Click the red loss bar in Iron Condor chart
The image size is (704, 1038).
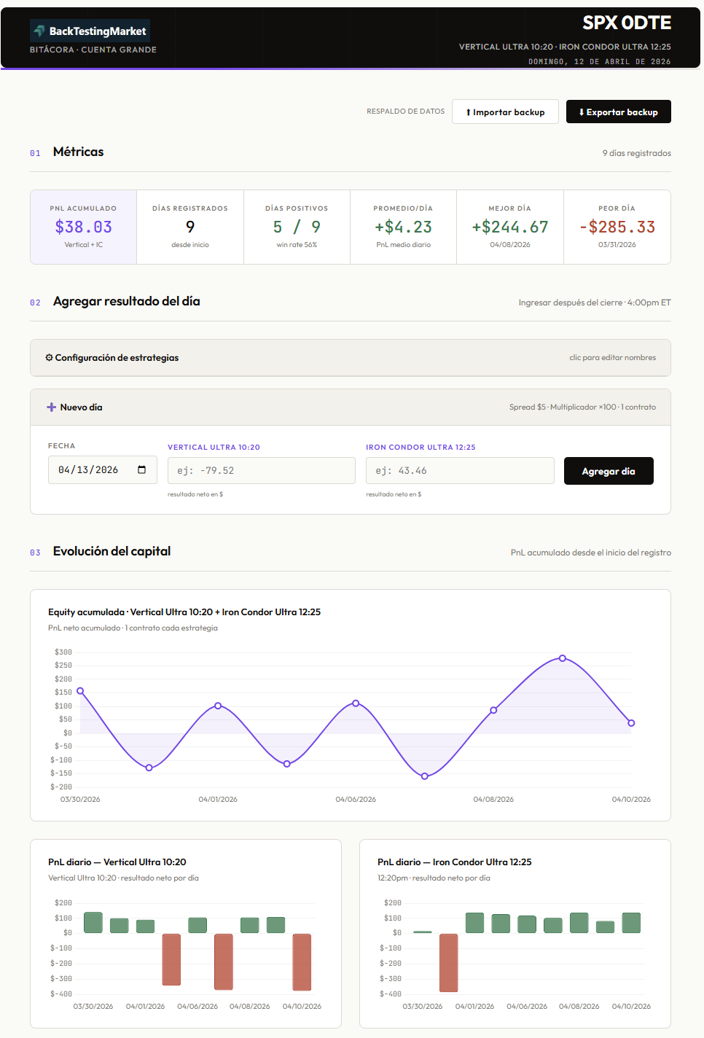click(449, 962)
